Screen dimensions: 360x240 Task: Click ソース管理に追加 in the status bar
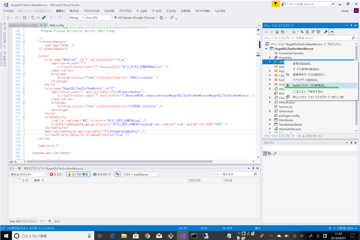342,228
